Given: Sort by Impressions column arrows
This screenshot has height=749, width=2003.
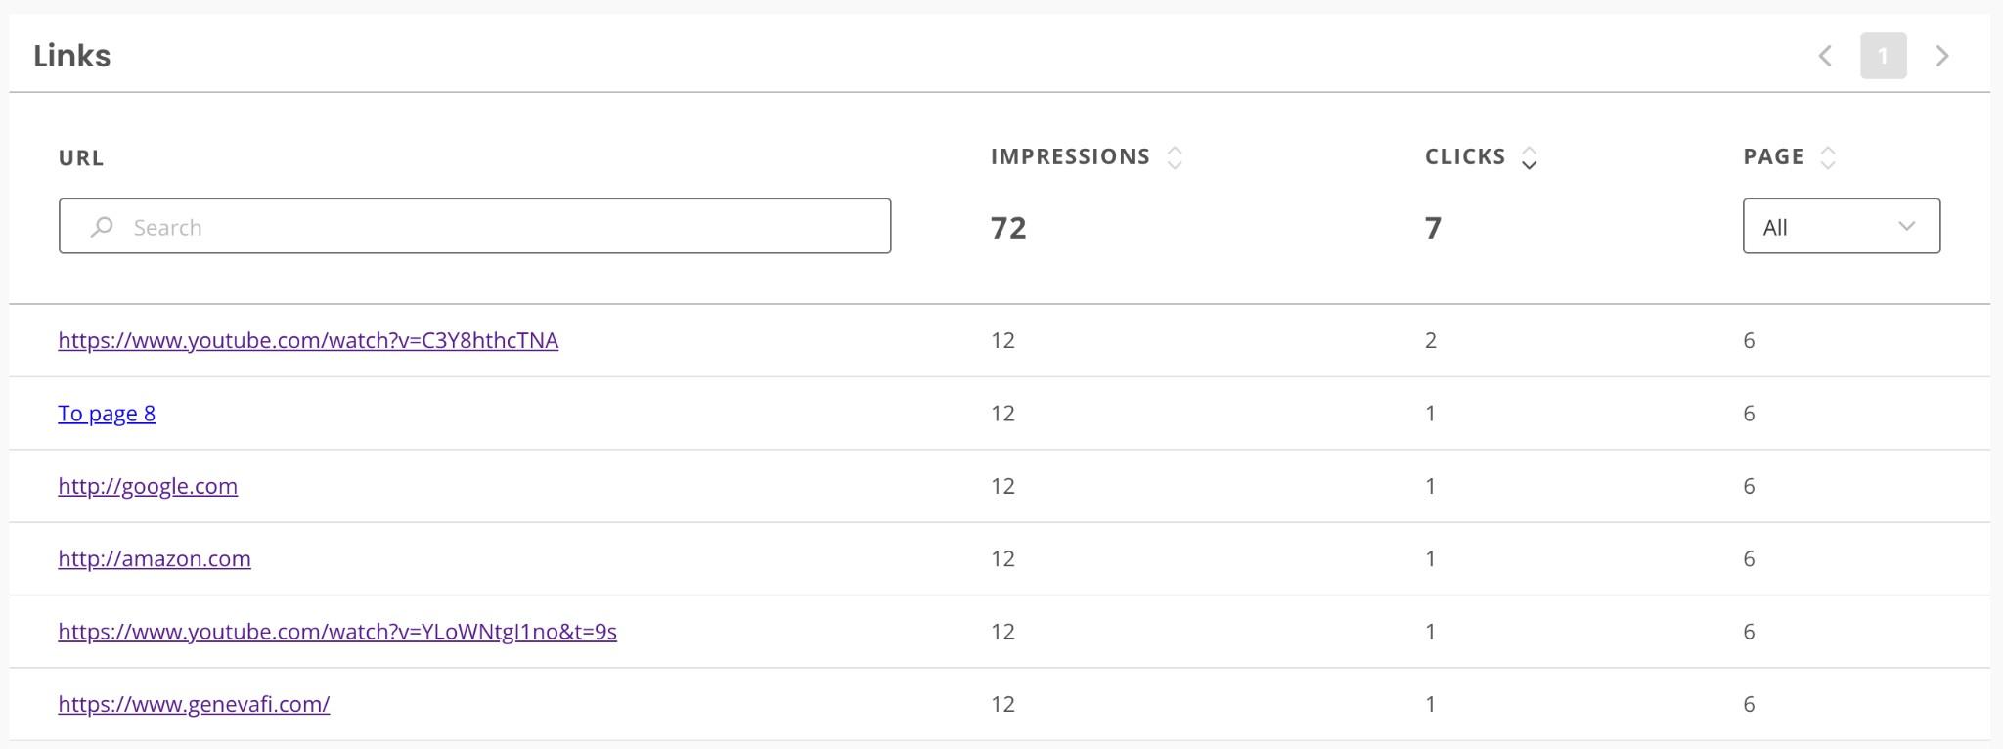Looking at the screenshot, I should pyautogui.click(x=1175, y=157).
